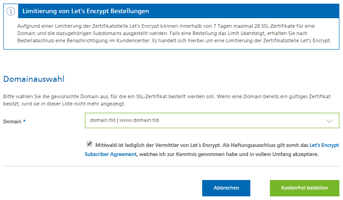Screen dimensions: 343x200
Task: Click the Limitierung von Let's Encrypt Bestellungen title
Action: (86, 11)
